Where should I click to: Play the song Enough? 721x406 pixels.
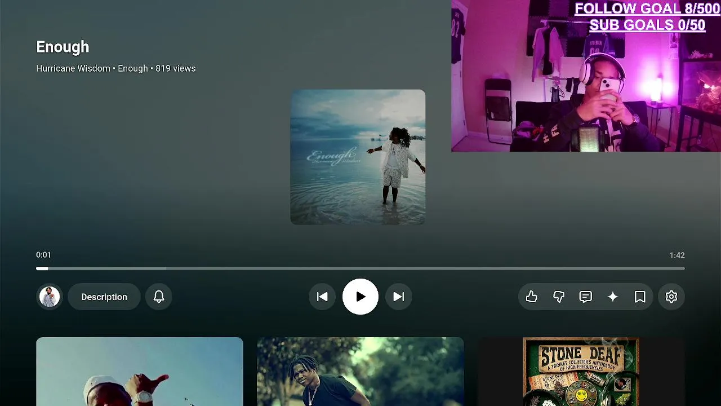(x=360, y=297)
